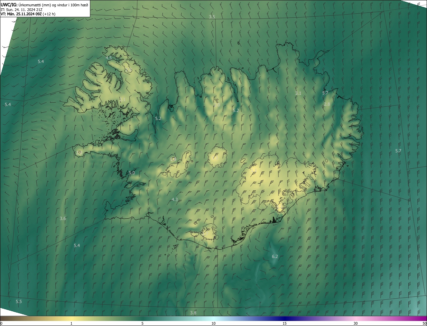Click the 4.3 value label on the map

point(174,199)
